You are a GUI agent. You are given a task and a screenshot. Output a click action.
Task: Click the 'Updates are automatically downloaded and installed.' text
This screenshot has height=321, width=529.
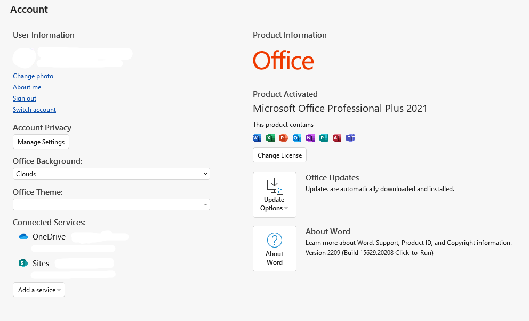pos(380,189)
